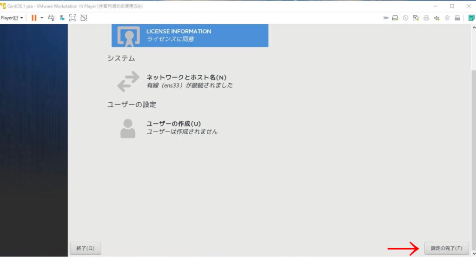The image size is (476, 257).
Task: Expand hidden devices chevron in toolbar
Action: (385, 18)
